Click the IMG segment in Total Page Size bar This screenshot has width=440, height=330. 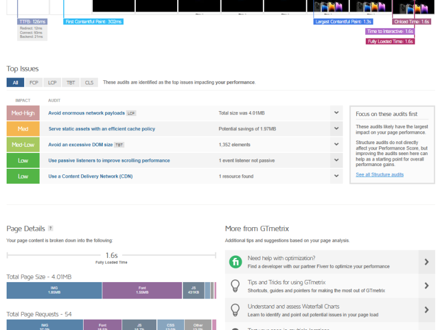(x=54, y=290)
